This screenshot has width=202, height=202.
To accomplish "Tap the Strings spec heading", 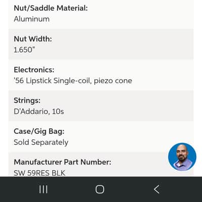I will 27,100.
